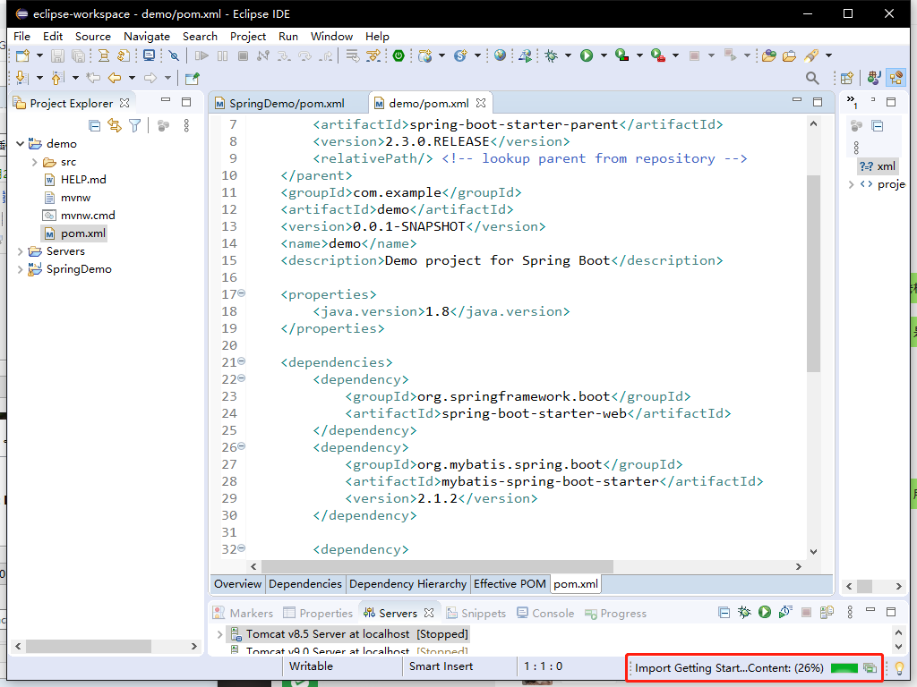This screenshot has width=917, height=687.
Task: Expand the SpringDemo project node
Action: pos(20,269)
